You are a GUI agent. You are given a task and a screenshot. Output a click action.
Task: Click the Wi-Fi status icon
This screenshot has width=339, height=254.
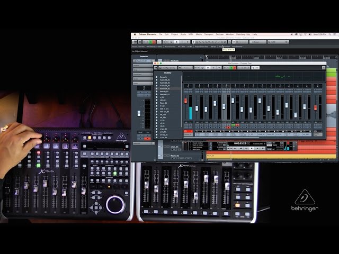[x=305, y=34]
